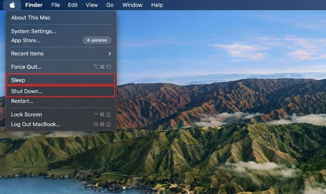Select Log Out MacBook entry
The image size is (326, 194).
61,124
